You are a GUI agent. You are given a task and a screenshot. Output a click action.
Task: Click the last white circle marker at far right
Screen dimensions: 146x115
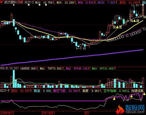pos(144,29)
